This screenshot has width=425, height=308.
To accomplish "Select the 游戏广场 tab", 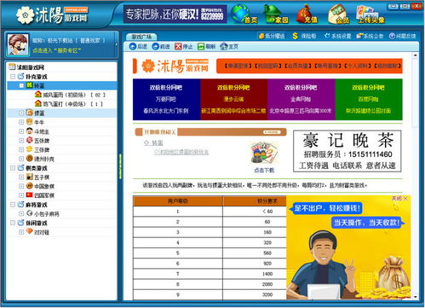I will click(x=141, y=37).
